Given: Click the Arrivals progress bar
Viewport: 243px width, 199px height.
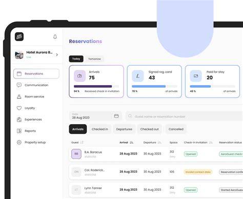Looking at the screenshot, I should click(96, 86).
